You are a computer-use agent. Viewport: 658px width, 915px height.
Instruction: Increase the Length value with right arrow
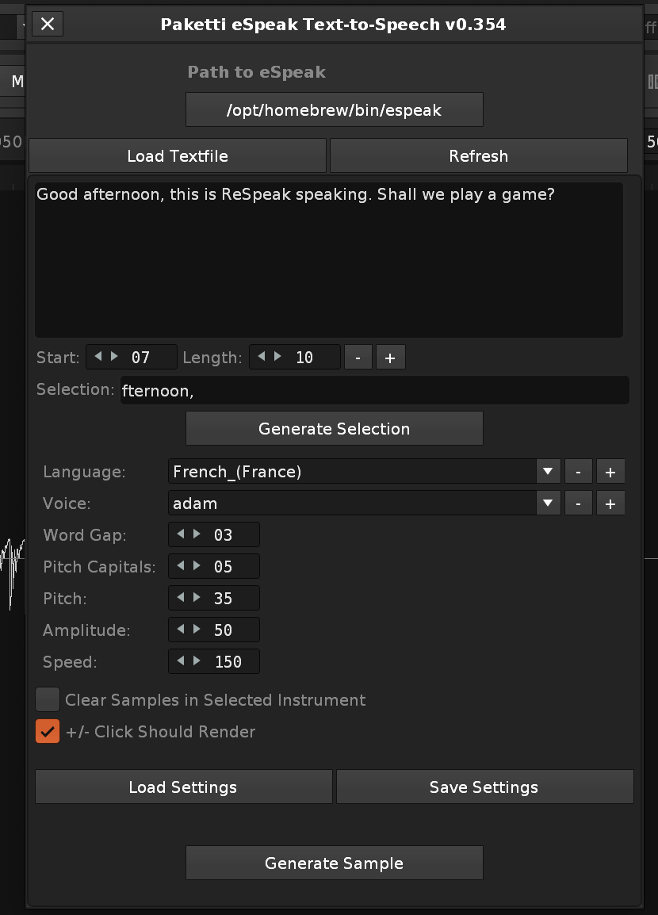(x=277, y=357)
